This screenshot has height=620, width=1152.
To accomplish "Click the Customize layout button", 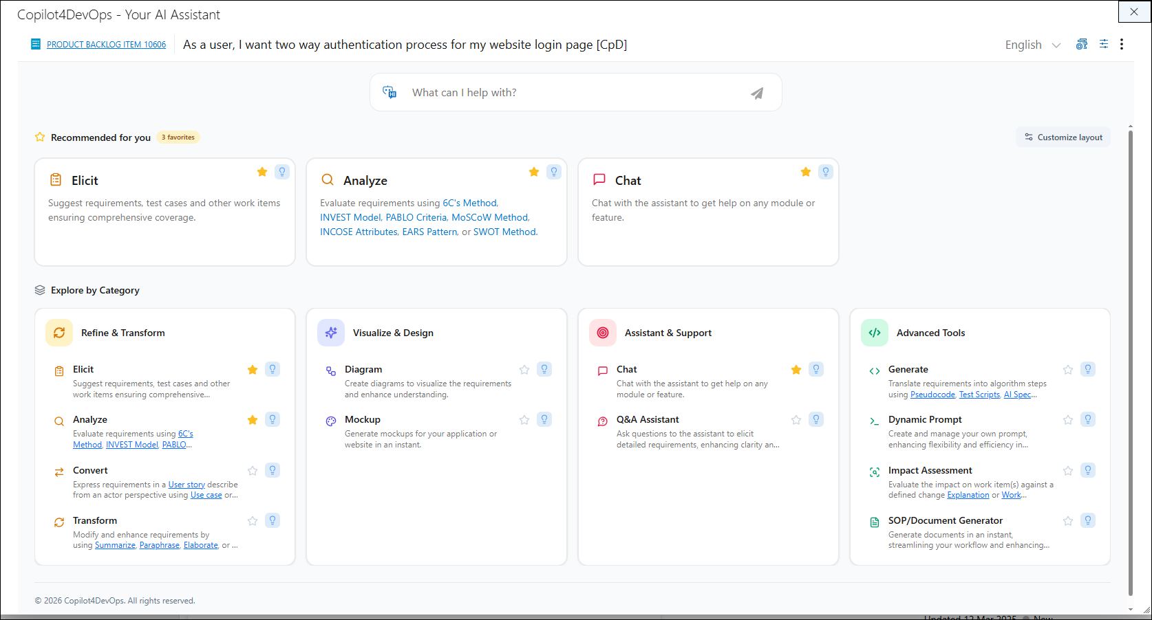I will pos(1063,137).
